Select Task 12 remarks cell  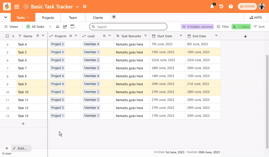click(132, 108)
